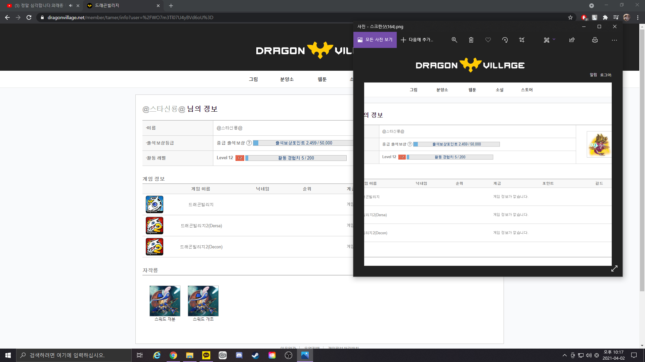
Task: Open the Chrome extensions puzzle menu
Action: 605,17
